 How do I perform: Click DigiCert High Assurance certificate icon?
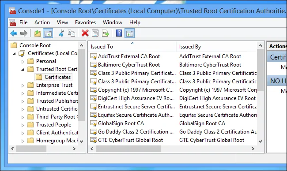[94, 98]
